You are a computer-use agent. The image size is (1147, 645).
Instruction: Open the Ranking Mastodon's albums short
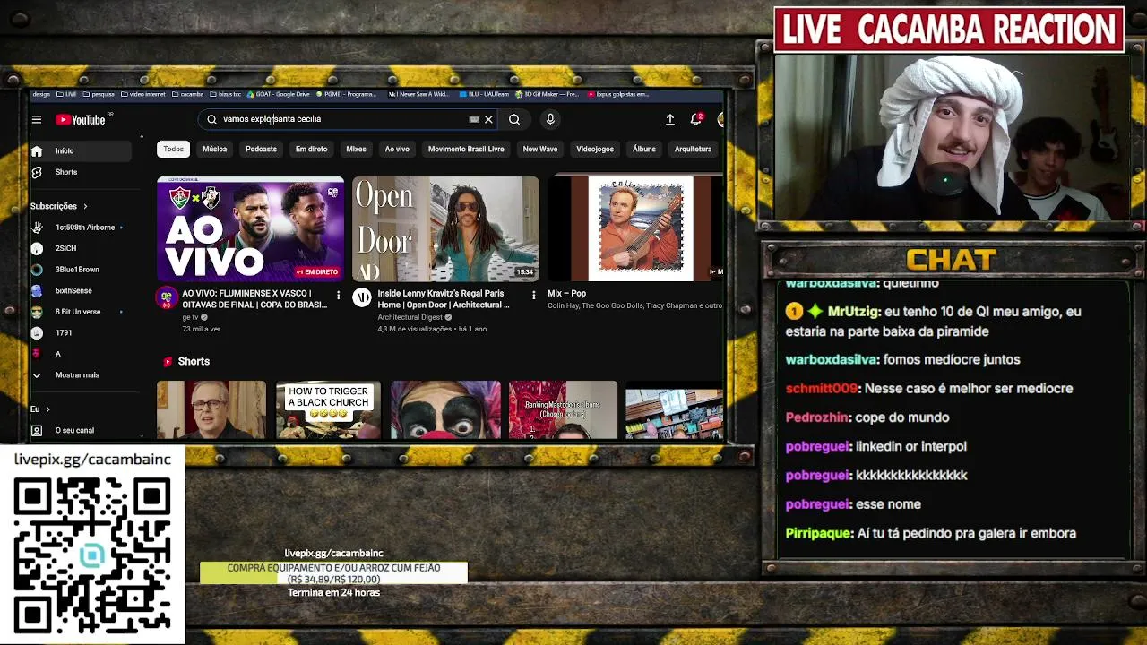click(563, 410)
